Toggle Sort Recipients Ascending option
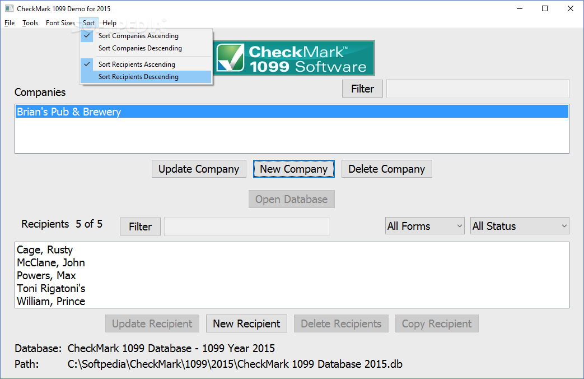Image resolution: width=584 pixels, height=379 pixels. click(x=146, y=64)
